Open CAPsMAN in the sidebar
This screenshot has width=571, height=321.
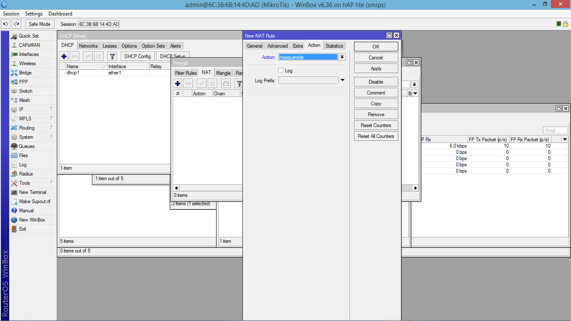coord(29,45)
